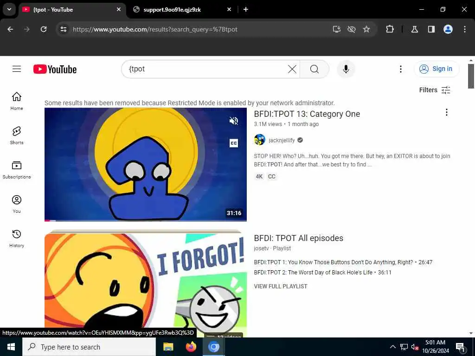The image size is (475, 356).
Task: Open the tab search dropdown arrow
Action: [9, 9]
